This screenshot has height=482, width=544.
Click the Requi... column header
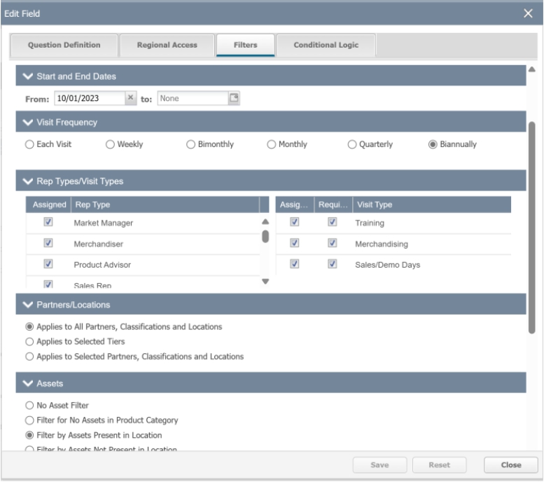(333, 205)
